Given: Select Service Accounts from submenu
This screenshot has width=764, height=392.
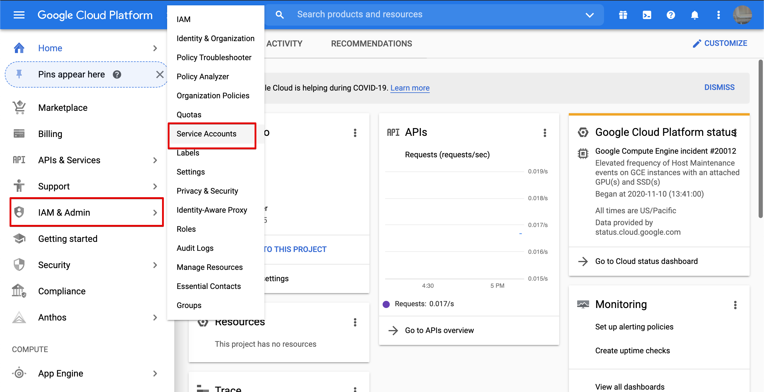Looking at the screenshot, I should [206, 134].
